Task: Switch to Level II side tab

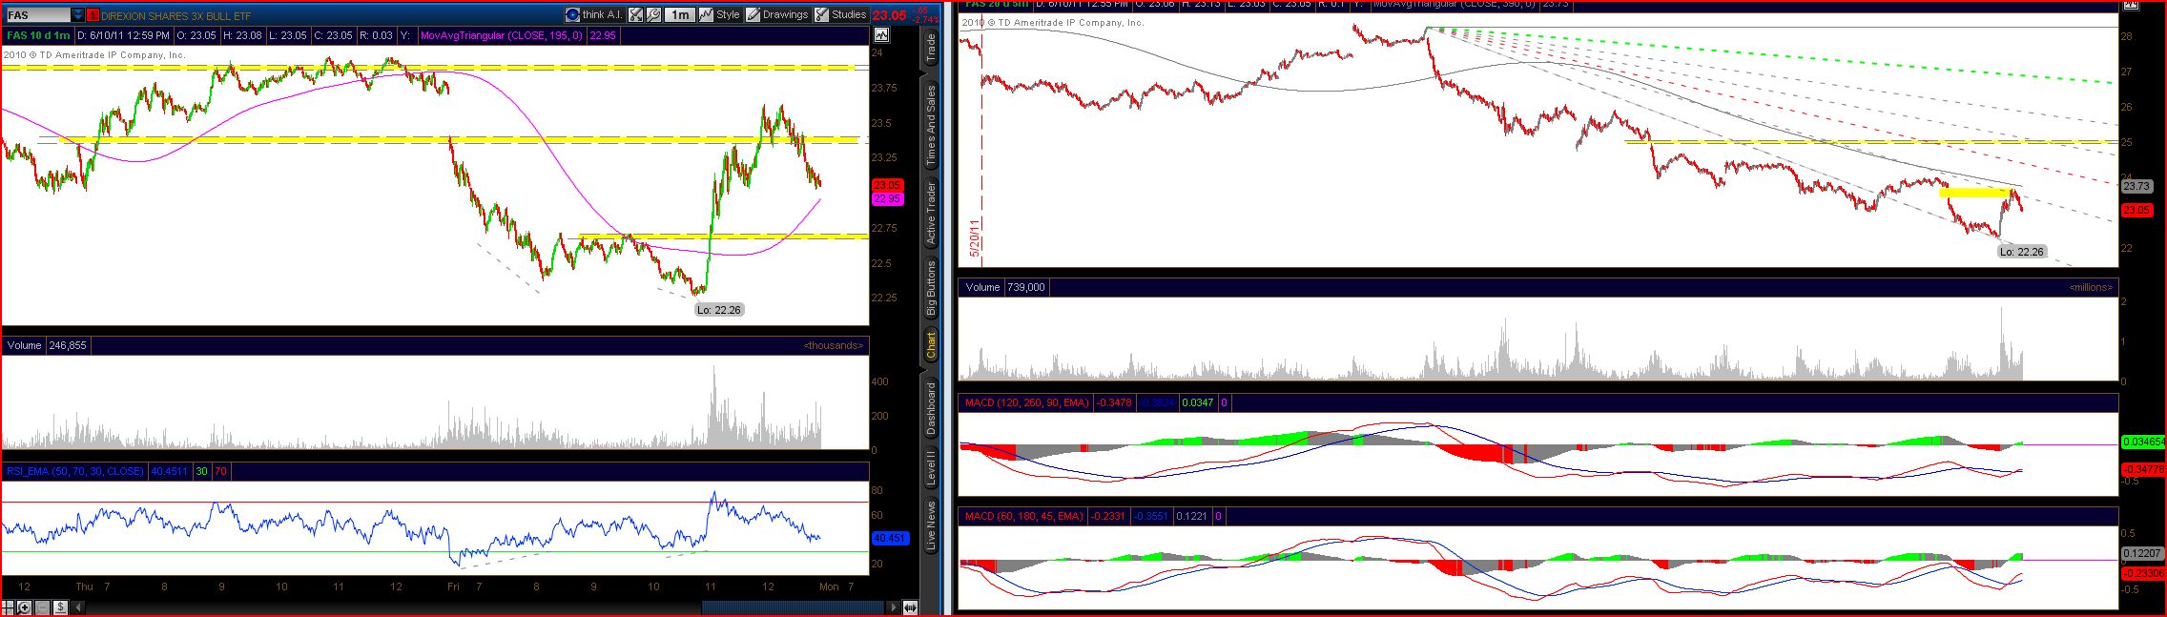Action: tap(931, 468)
